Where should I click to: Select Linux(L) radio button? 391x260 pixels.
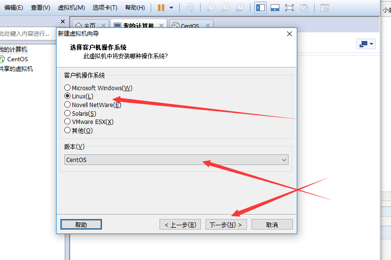click(67, 96)
